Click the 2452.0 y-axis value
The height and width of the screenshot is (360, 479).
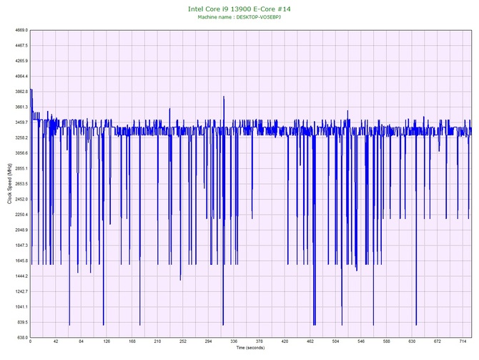tap(21, 199)
